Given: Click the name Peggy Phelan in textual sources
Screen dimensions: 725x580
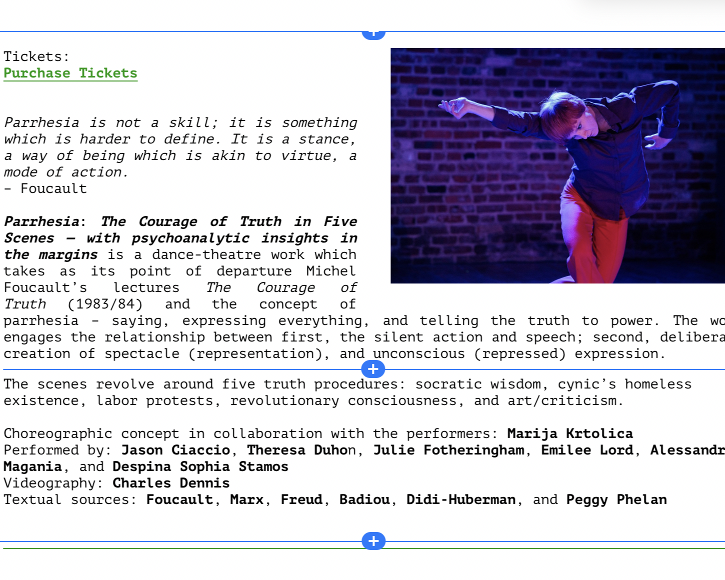Looking at the screenshot, I should (616, 499).
